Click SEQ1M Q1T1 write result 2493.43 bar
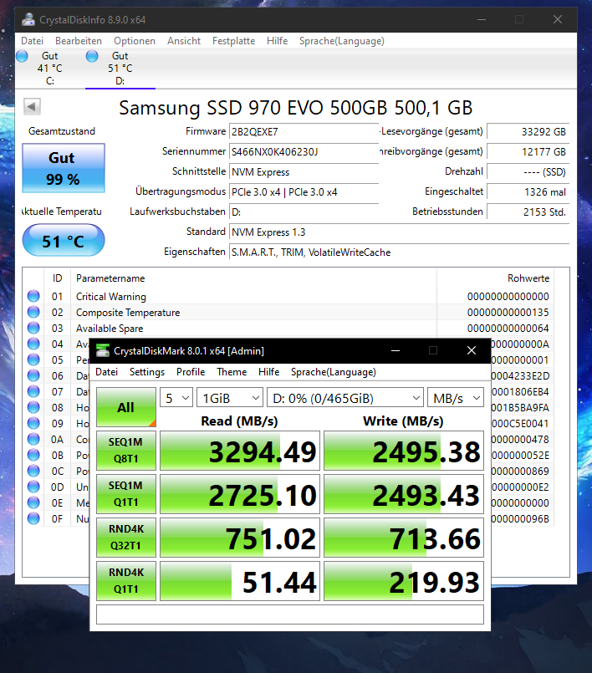This screenshot has width=592, height=673. (x=404, y=494)
